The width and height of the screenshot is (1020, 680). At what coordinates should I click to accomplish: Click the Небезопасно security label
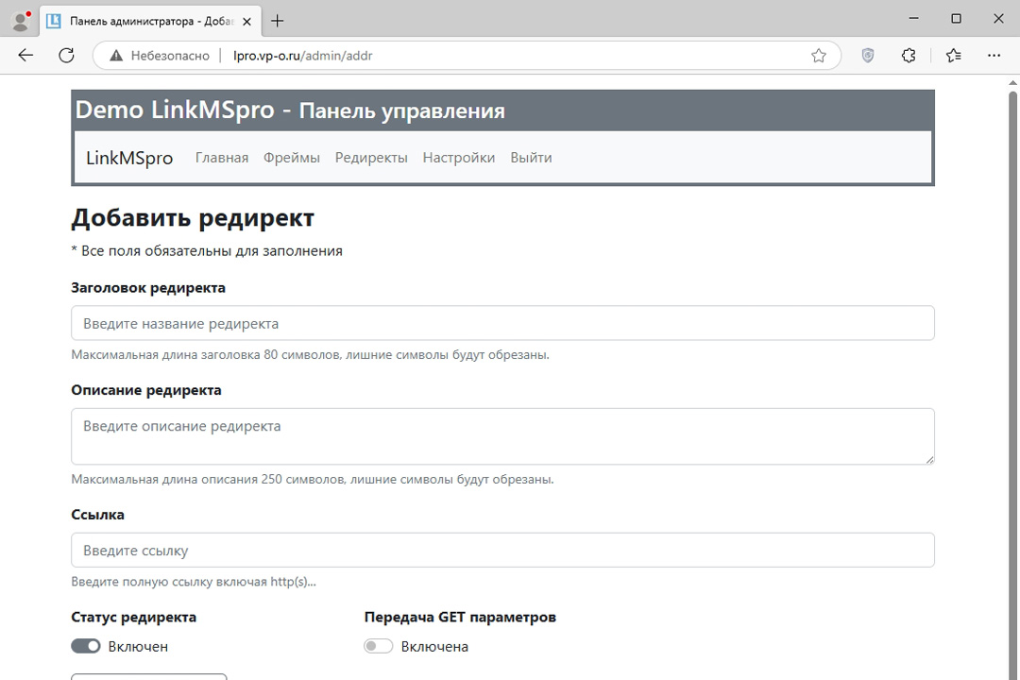click(170, 56)
